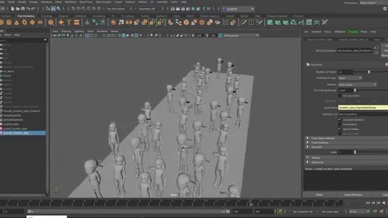Select by object type icon (highlighted)
Screen dimensions: 388x218
[53, 8]
